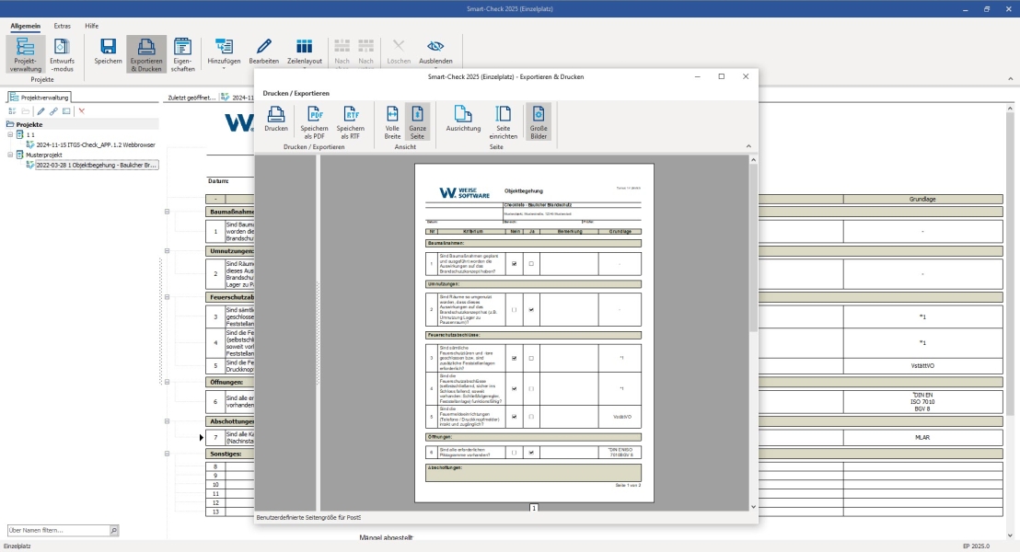1020x552 pixels.
Task: Maximize the Exportieren & Drucken dialog
Action: pos(722,76)
